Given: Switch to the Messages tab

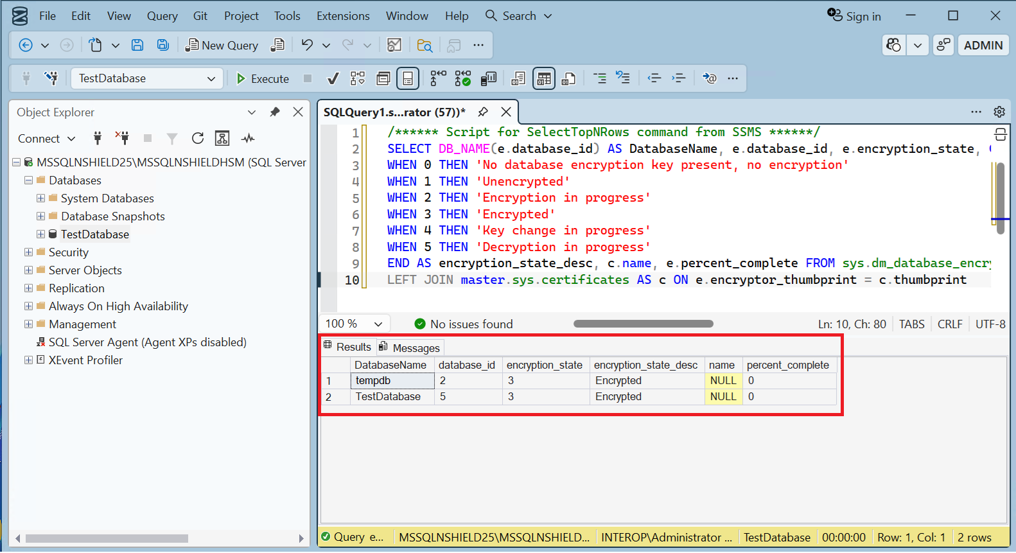Looking at the screenshot, I should [x=409, y=347].
